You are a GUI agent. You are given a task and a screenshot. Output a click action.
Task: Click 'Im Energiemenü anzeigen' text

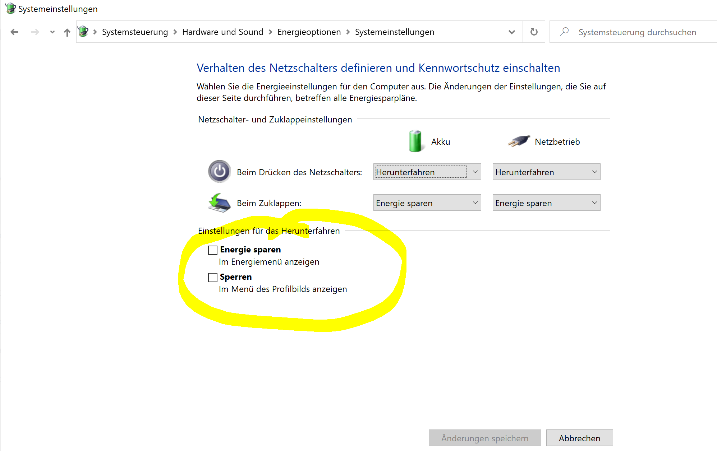click(269, 262)
